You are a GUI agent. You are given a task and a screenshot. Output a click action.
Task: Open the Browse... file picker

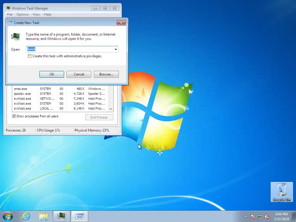click(x=106, y=74)
